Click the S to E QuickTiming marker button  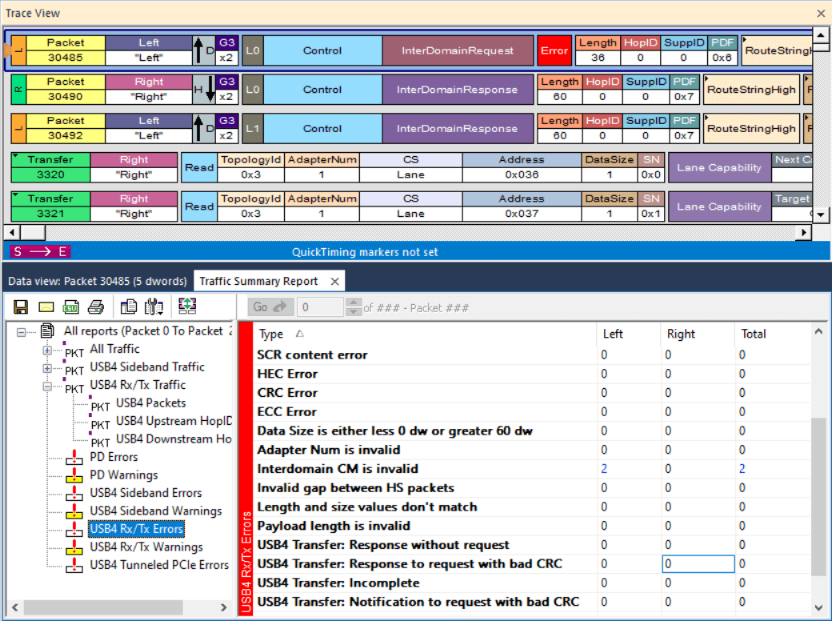40,251
